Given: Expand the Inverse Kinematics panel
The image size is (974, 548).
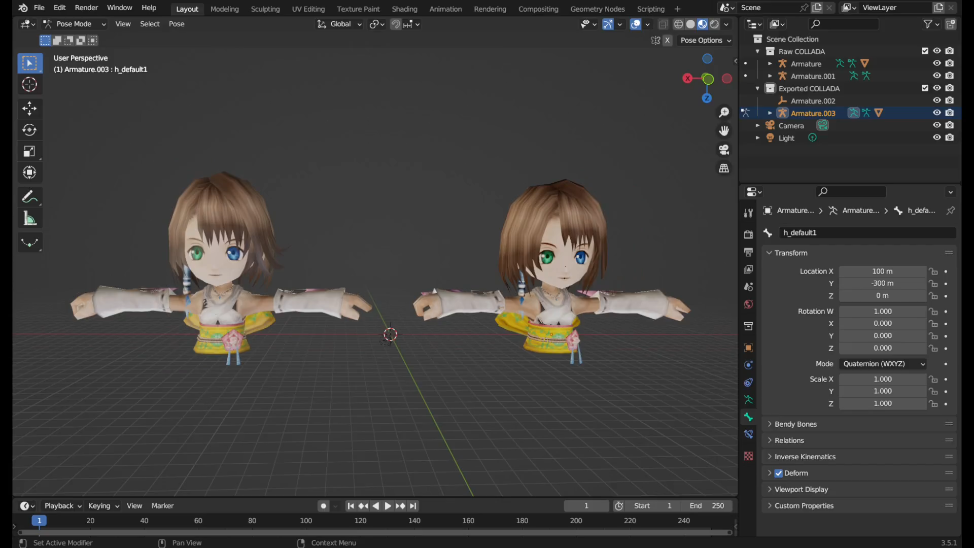Looking at the screenshot, I should [805, 457].
